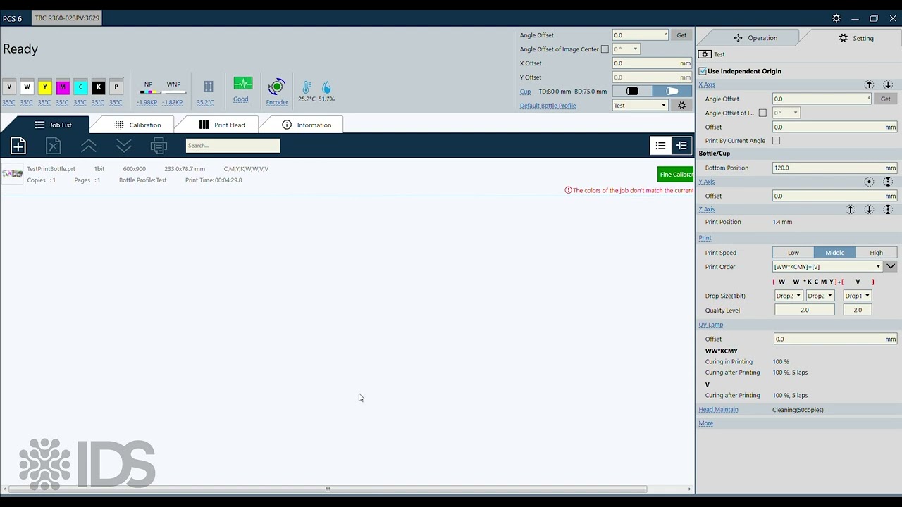This screenshot has width=902, height=507.
Task: Move job up with double chevron icon
Action: [89, 146]
